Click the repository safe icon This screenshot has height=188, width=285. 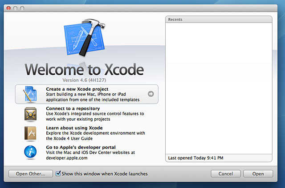30,114
